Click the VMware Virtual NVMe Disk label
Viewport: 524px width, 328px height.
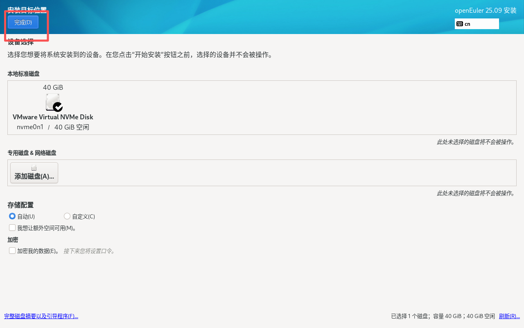53,117
